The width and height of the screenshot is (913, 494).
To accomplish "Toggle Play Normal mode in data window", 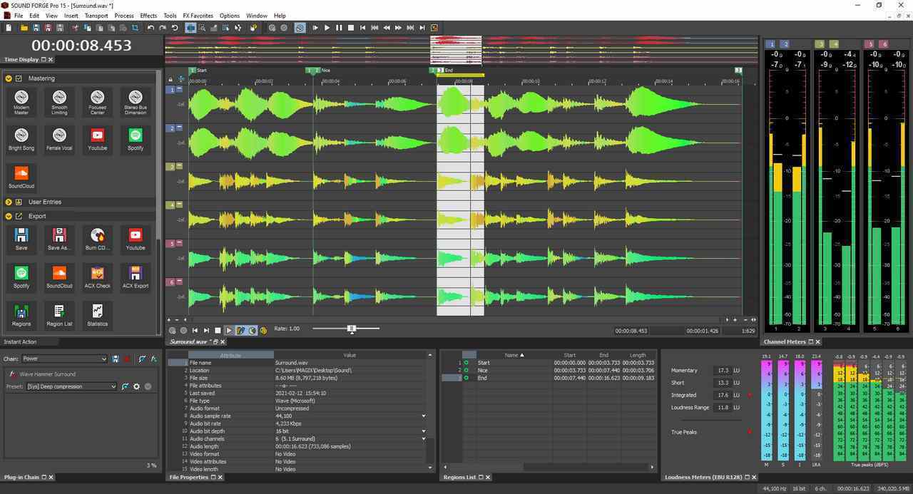I will 229,330.
